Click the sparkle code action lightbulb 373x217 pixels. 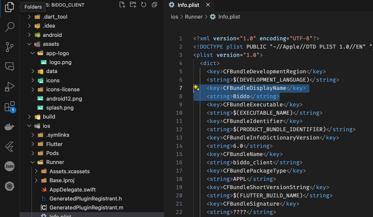point(196,87)
